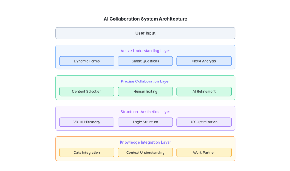Click the Visual Hierarchy block
Image resolution: width=290 pixels, height=171 pixels.
pyautogui.click(x=87, y=122)
